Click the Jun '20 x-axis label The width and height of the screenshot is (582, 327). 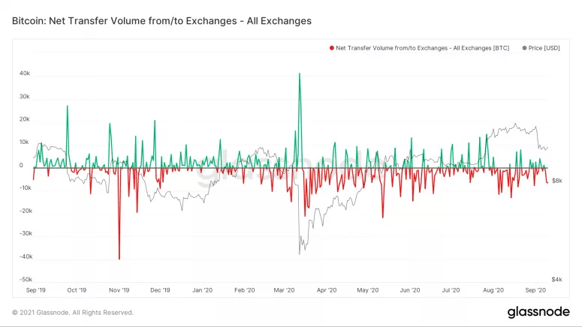pyautogui.click(x=409, y=289)
